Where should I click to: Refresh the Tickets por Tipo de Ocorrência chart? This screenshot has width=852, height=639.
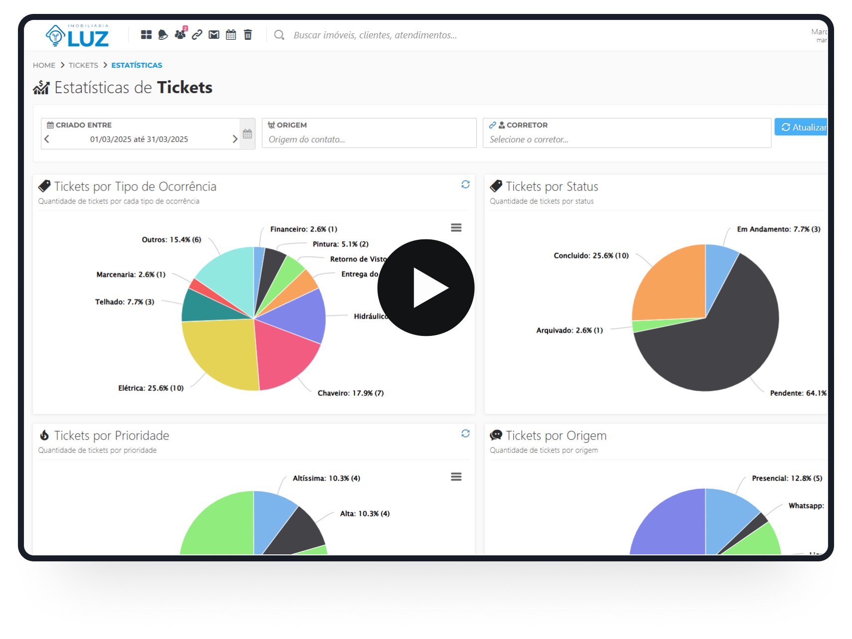coord(465,185)
